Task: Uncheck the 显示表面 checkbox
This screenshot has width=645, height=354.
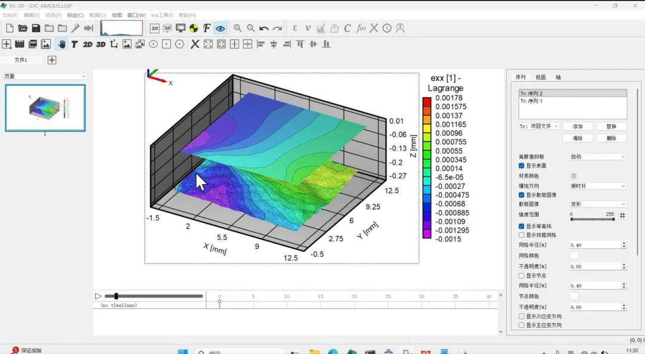Action: coord(521,166)
